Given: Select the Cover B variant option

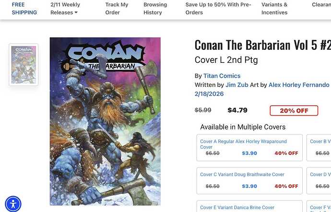Looking at the screenshot, I should coord(319,148).
